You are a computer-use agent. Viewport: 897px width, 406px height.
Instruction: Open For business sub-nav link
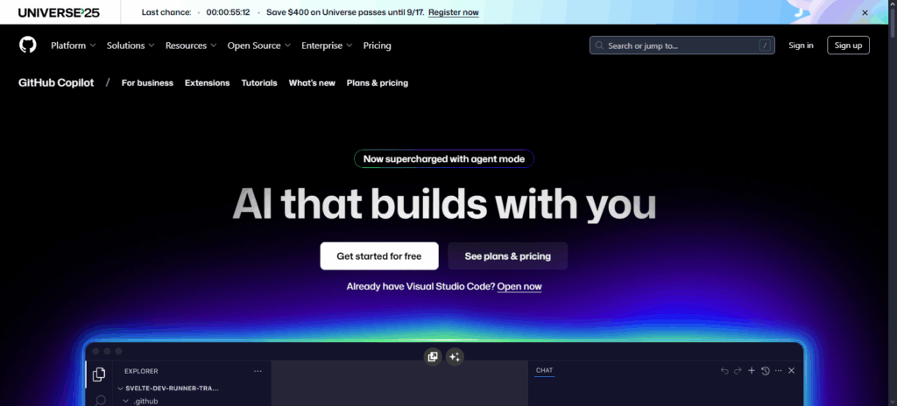[147, 83]
